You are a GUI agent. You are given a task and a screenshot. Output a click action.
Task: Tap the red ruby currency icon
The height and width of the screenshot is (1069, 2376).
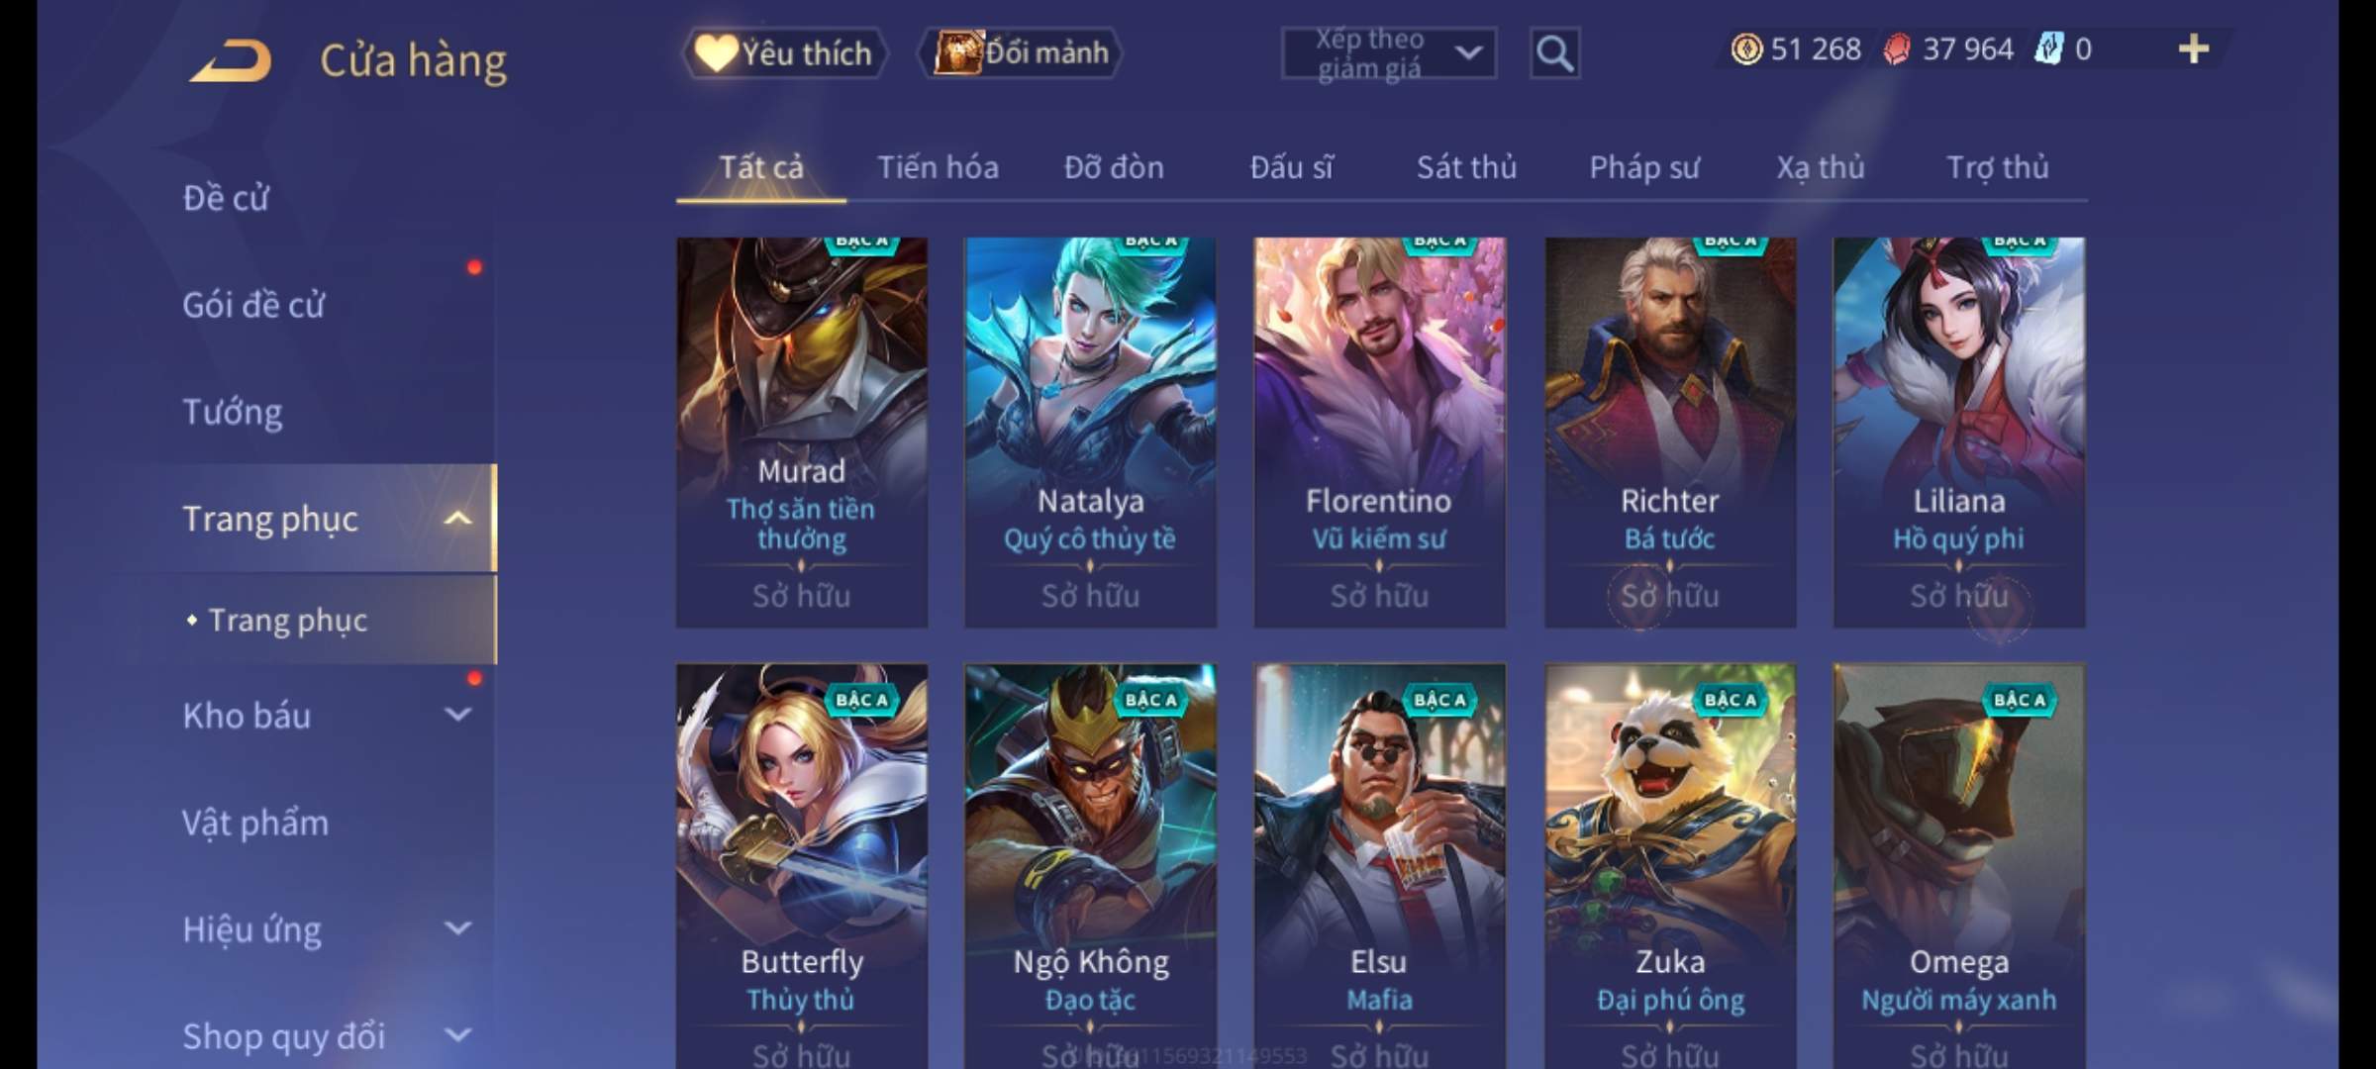(x=1897, y=49)
